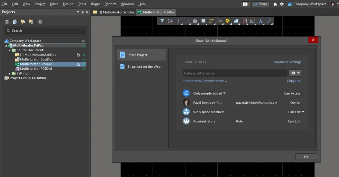This screenshot has height=177, width=339.
Task: Toggle the eye visibility permission button
Action: coord(295,73)
